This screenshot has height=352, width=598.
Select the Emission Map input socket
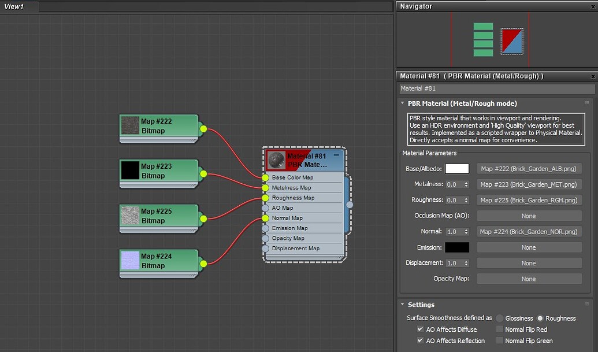[x=265, y=228]
